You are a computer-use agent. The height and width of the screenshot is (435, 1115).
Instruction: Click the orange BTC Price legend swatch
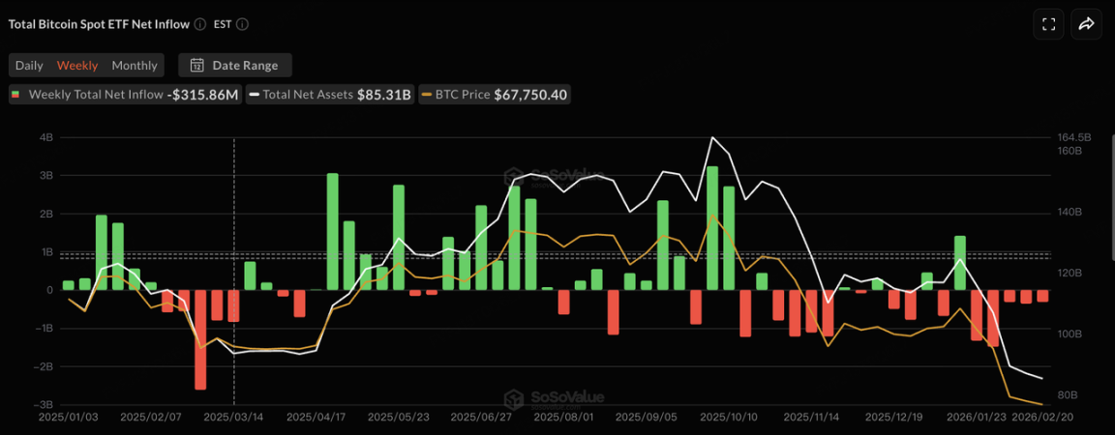[426, 95]
